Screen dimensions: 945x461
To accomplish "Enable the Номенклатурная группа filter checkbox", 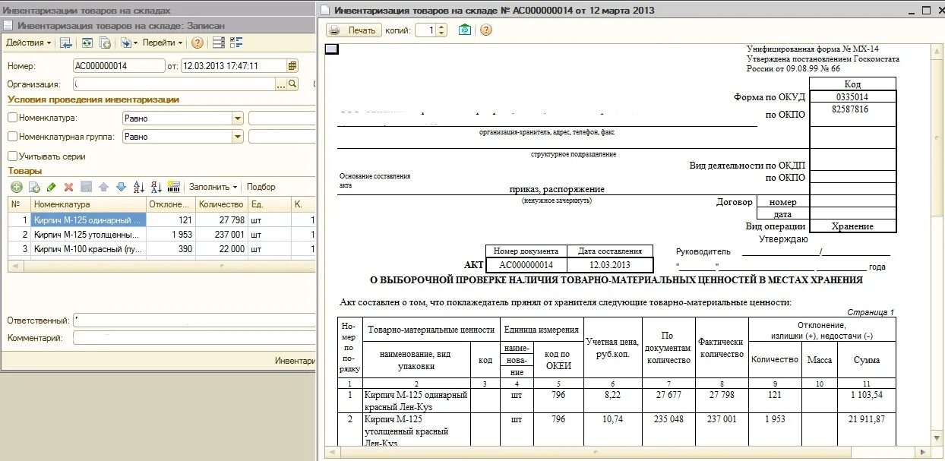I will [x=12, y=137].
